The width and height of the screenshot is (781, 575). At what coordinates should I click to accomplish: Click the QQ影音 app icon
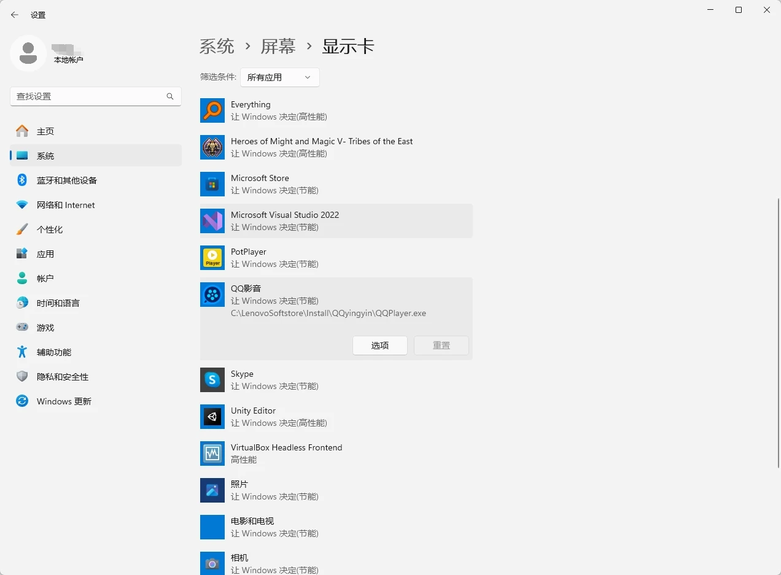212,295
